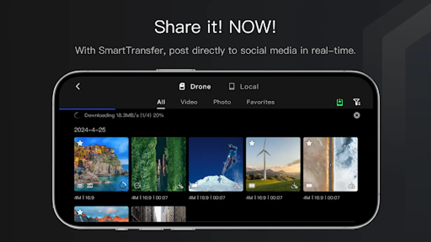The width and height of the screenshot is (431, 242).
Task: Click the back arrow to leave the gallery
Action: pyautogui.click(x=78, y=86)
